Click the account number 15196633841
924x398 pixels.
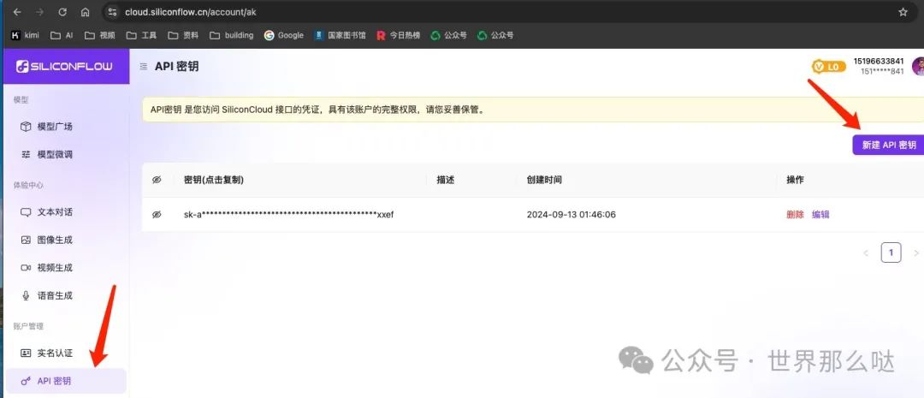[878, 61]
